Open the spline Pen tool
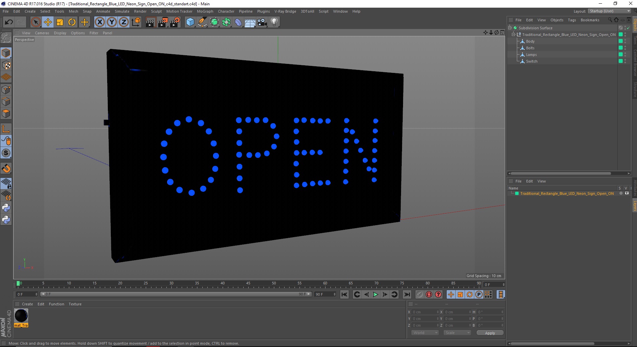The image size is (637, 347). (202, 22)
